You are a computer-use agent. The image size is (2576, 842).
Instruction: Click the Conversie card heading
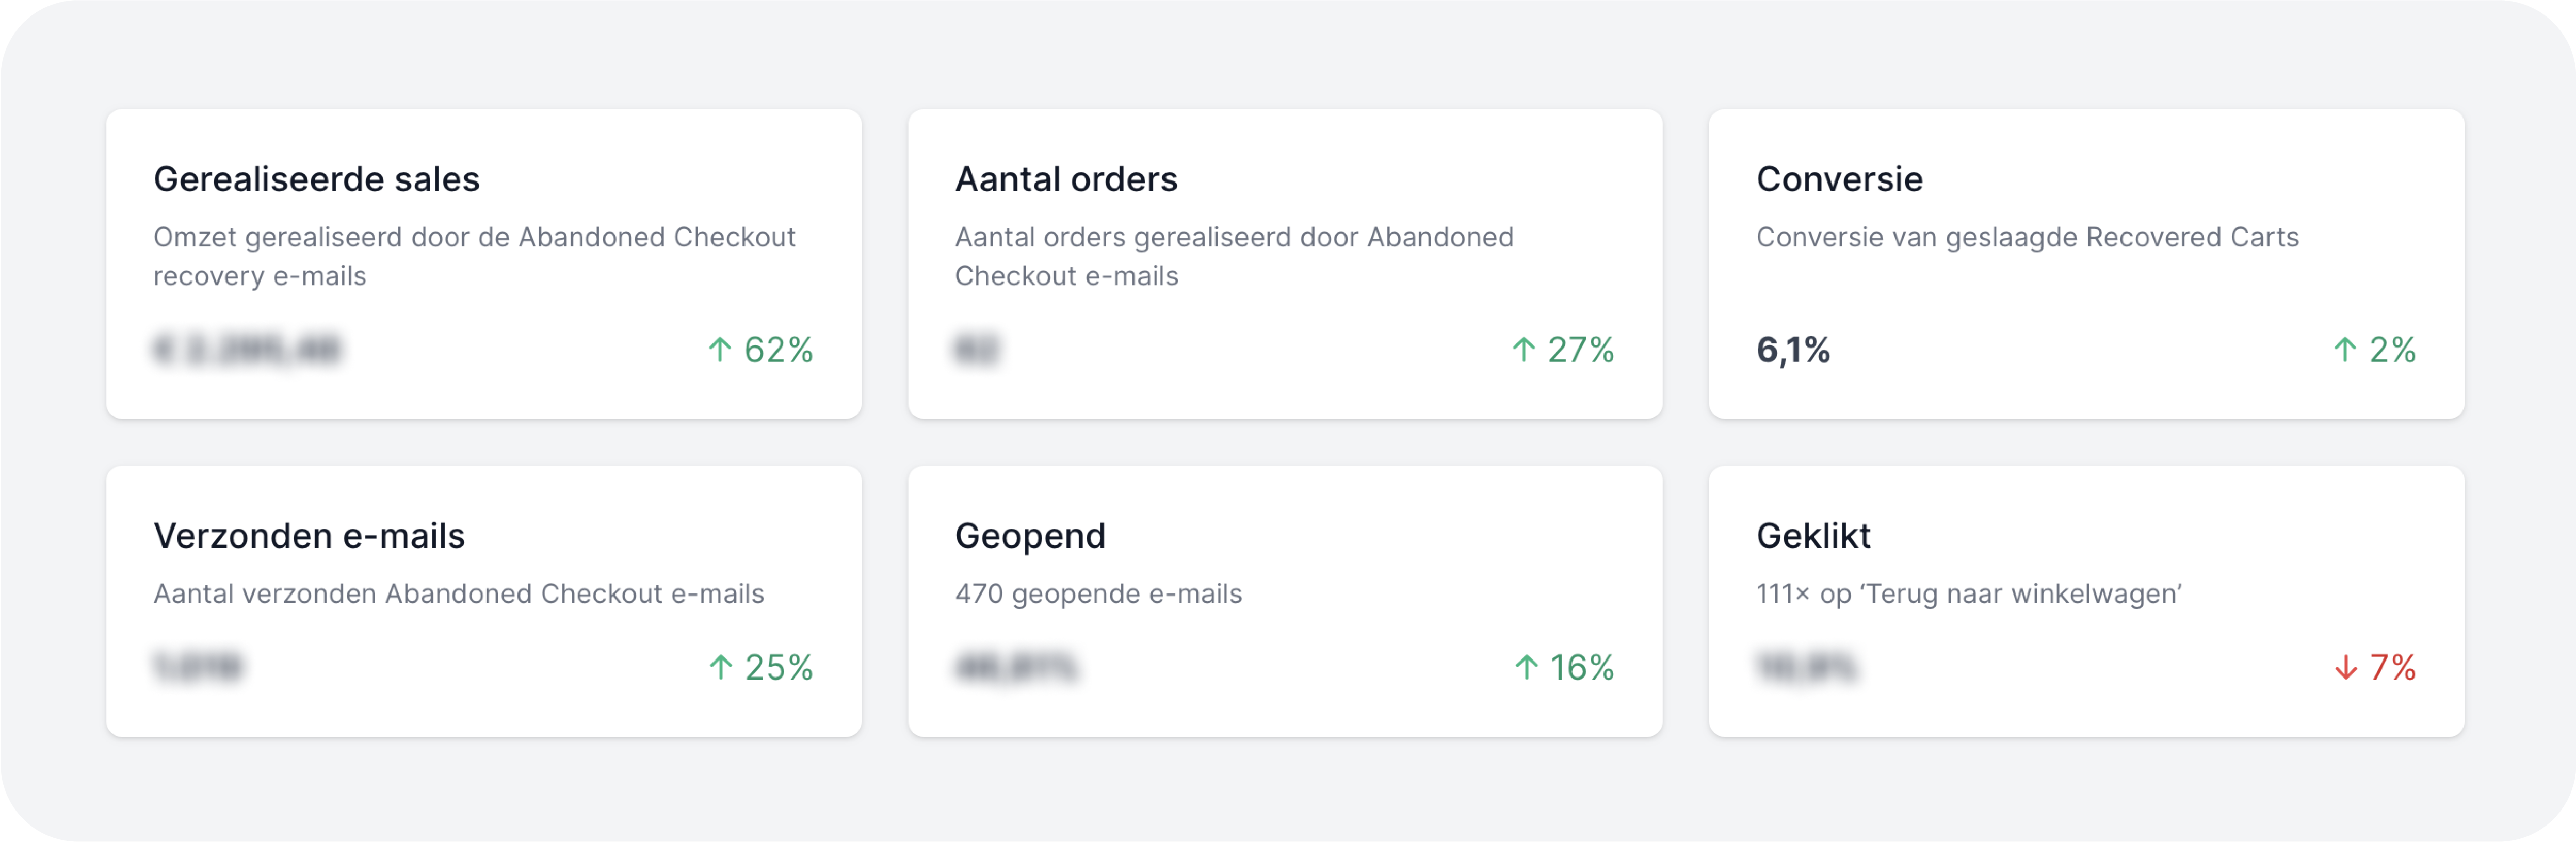[x=1839, y=180]
